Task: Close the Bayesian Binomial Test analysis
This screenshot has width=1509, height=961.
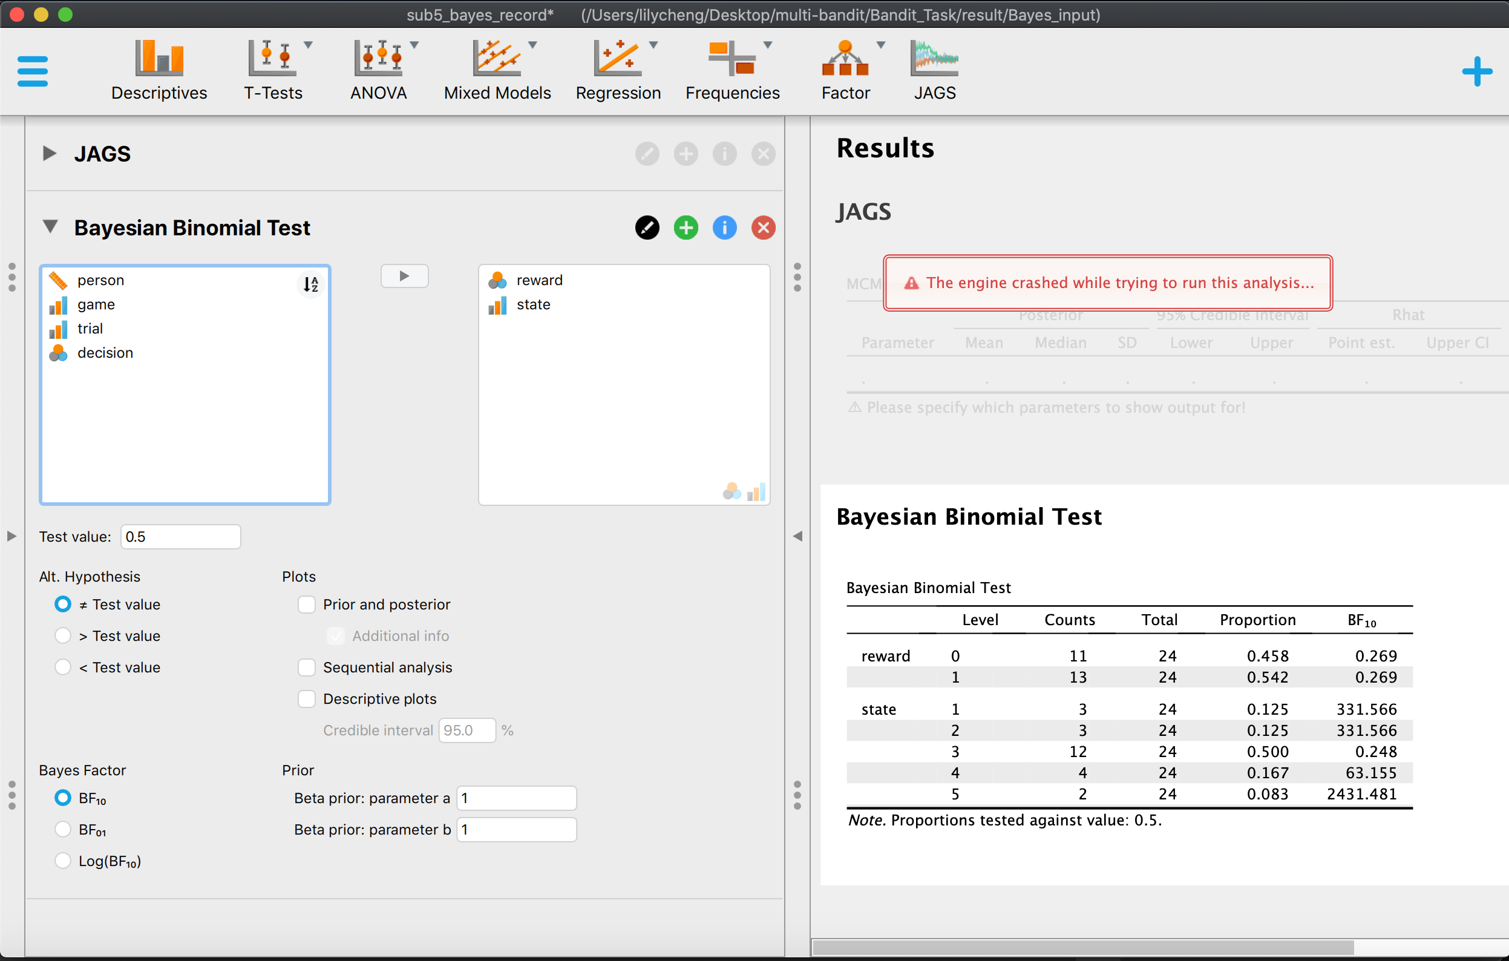Action: [762, 228]
